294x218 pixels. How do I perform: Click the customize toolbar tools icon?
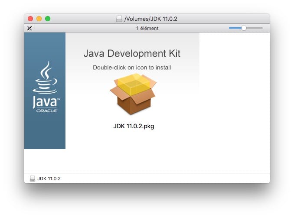pos(29,28)
